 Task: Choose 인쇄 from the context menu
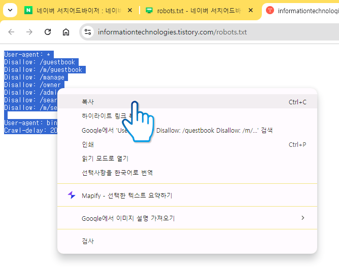tap(187, 144)
